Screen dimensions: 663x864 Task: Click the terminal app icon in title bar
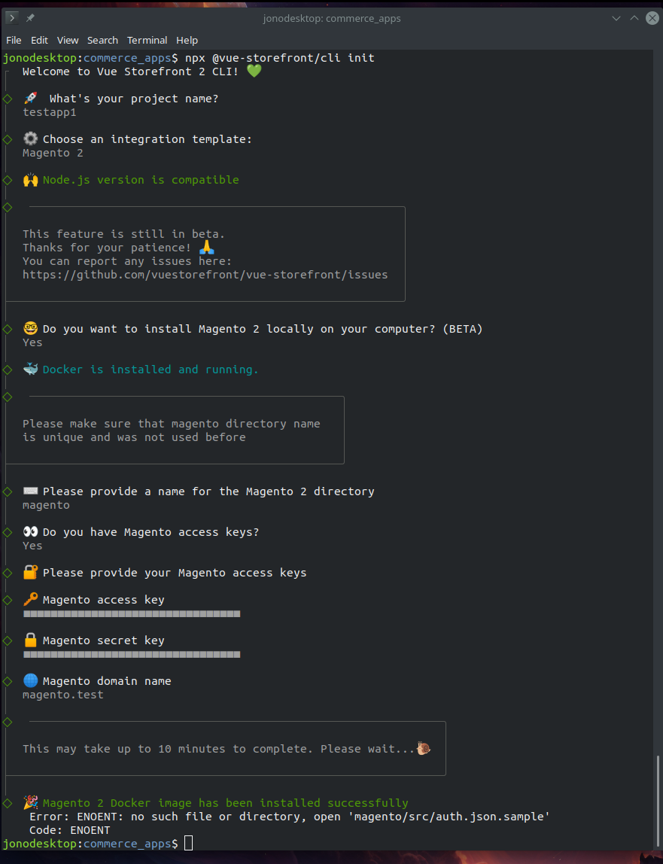[x=12, y=18]
